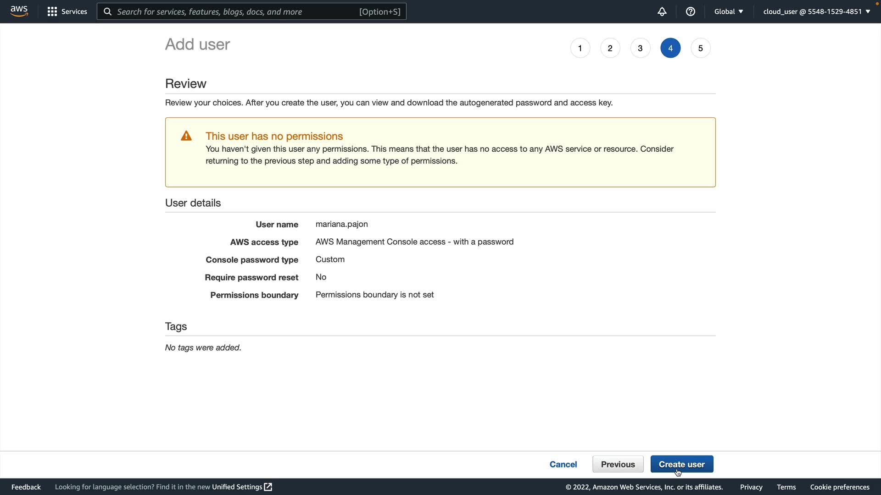Open the help question mark icon

[x=690, y=11]
